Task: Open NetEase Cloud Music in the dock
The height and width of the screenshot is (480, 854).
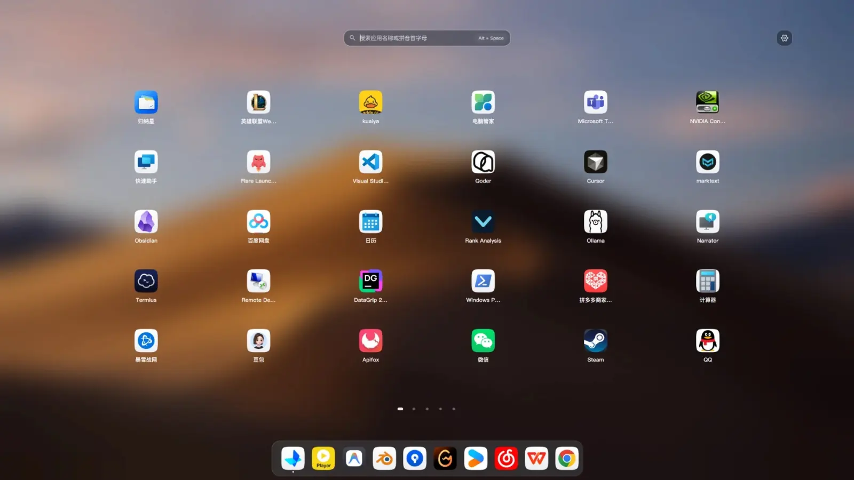Action: pyautogui.click(x=506, y=459)
